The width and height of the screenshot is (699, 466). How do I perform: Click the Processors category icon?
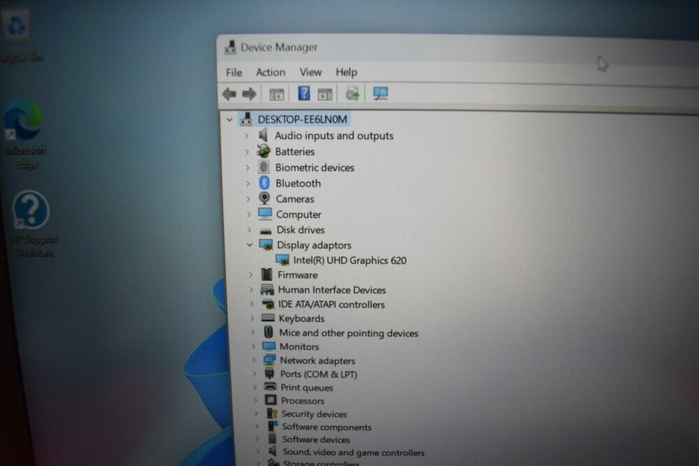click(x=271, y=400)
